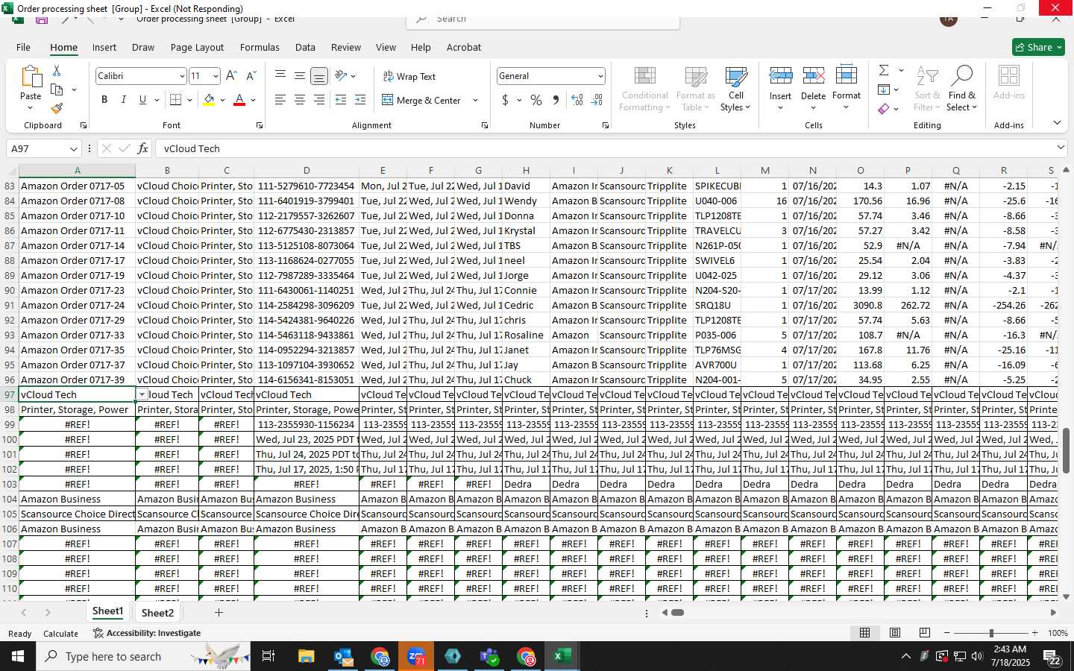Toggle Bold formatting
Image resolution: width=1074 pixels, height=671 pixels.
tap(104, 100)
